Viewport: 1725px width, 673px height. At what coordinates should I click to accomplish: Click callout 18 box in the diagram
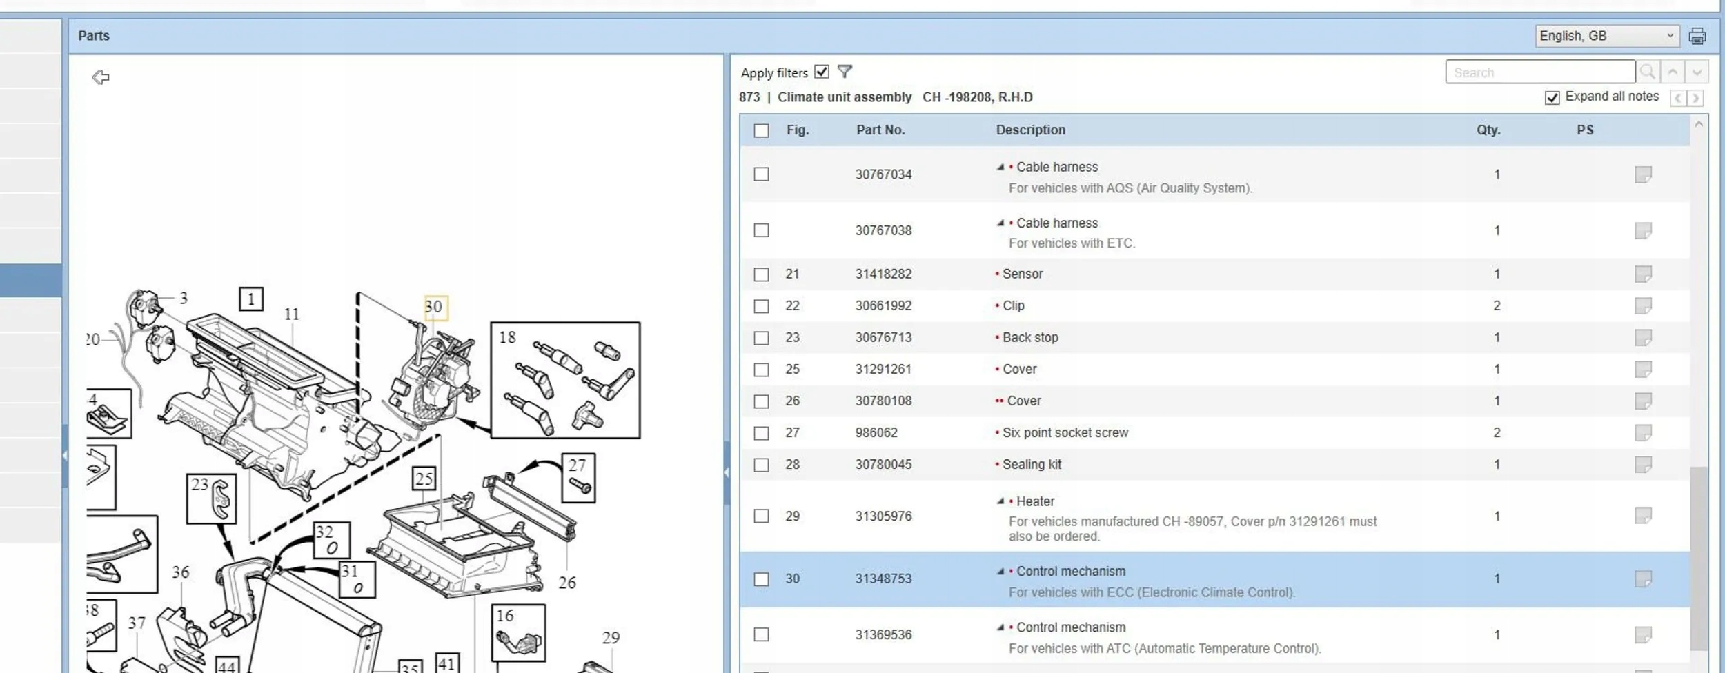coord(565,380)
